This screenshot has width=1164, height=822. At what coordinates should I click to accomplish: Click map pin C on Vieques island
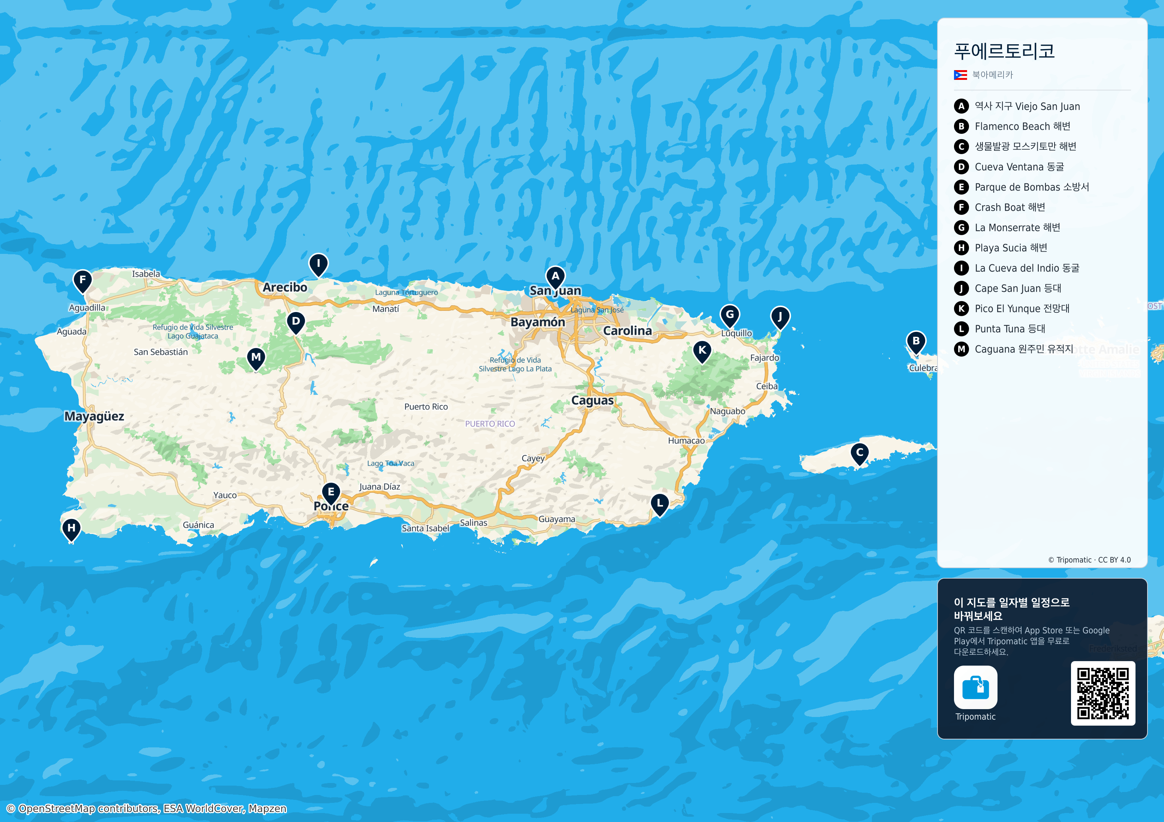(860, 454)
